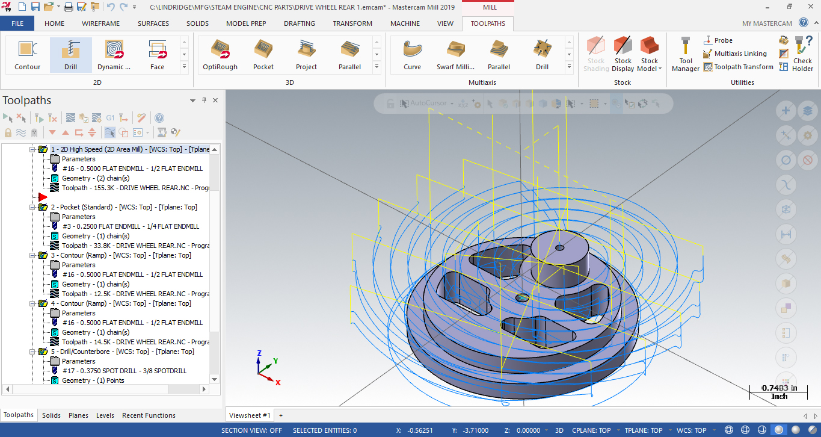
Task: Choose the 2D Drill toolpath
Action: coord(71,55)
